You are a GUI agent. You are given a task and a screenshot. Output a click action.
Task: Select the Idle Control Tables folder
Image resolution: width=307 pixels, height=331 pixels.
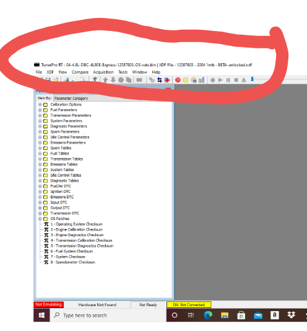point(66,175)
